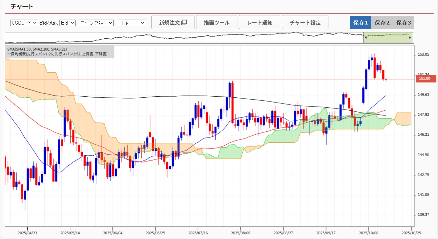Open レート通知 rate notification
438x239 pixels.
(x=260, y=22)
